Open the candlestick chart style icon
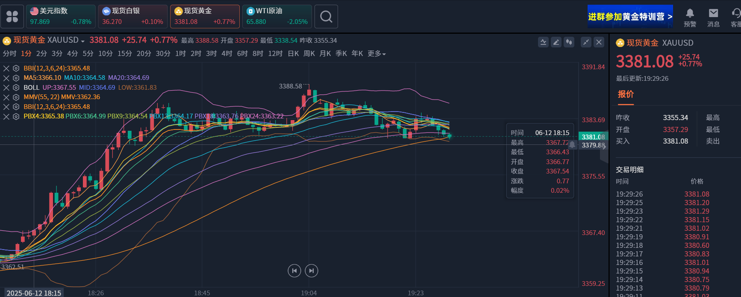 click(x=569, y=42)
